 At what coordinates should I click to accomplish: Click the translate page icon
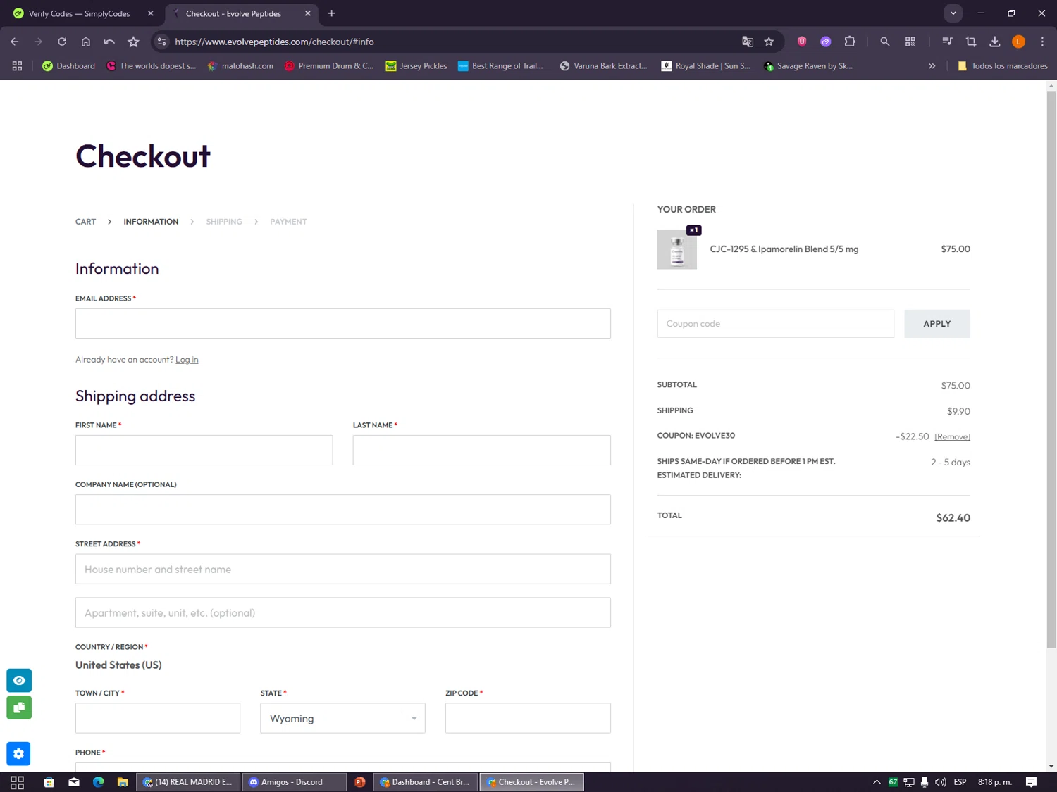point(748,42)
